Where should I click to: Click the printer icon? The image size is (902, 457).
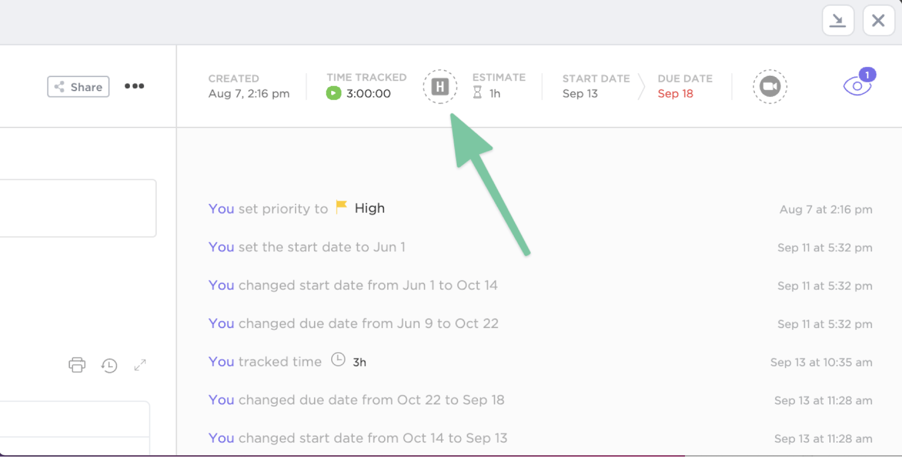[77, 365]
